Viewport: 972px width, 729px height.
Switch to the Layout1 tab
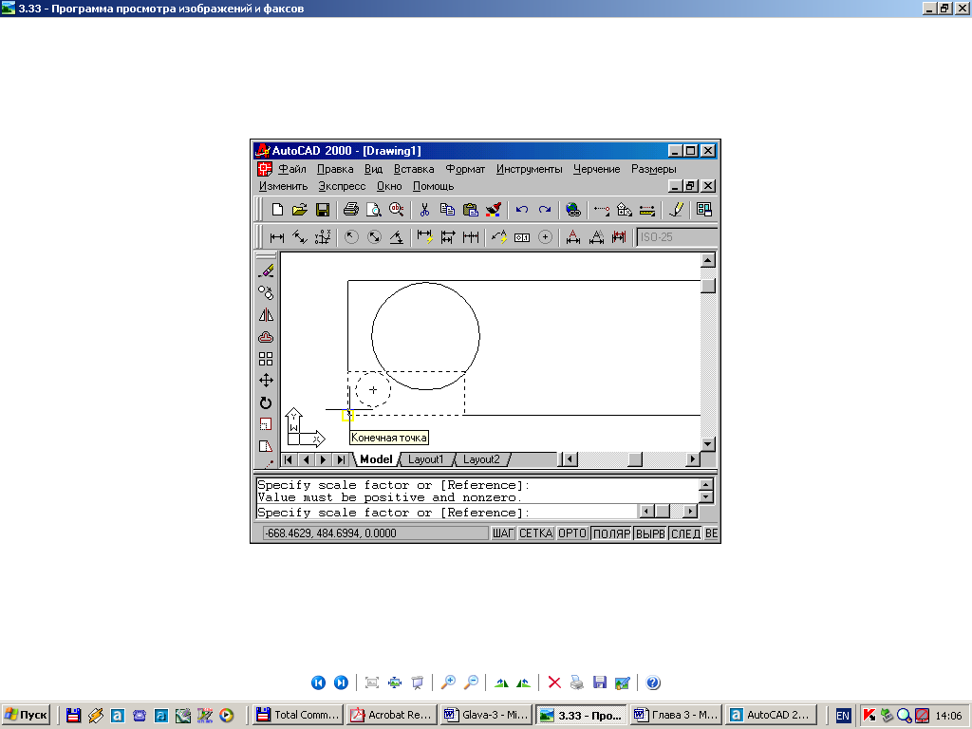(x=426, y=459)
